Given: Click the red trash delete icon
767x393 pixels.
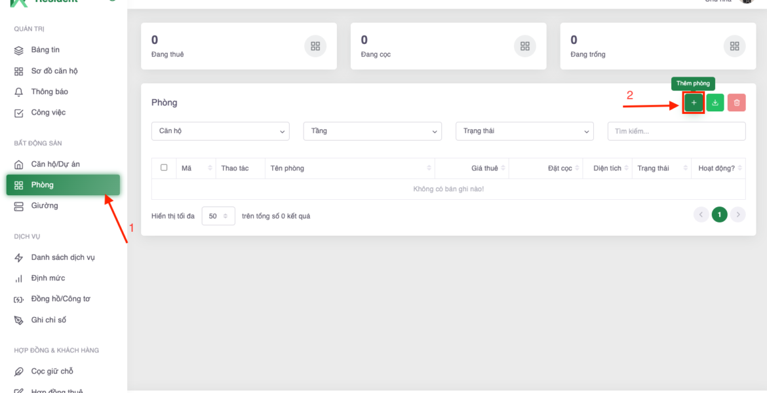Looking at the screenshot, I should [x=736, y=103].
